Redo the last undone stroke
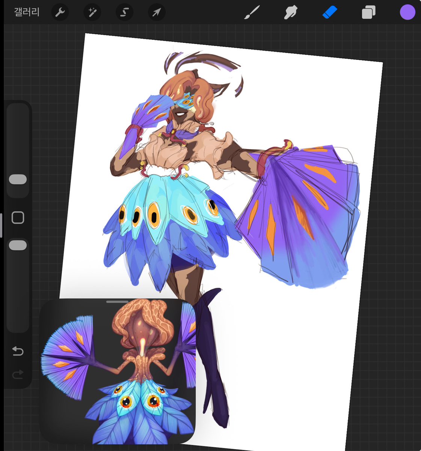Image resolution: width=421 pixels, height=451 pixels. click(18, 375)
